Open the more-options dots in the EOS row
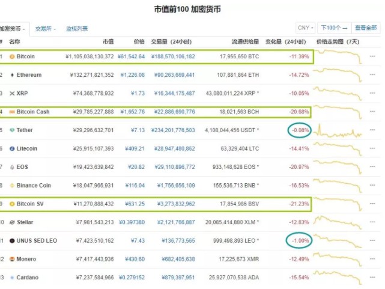 point(372,166)
